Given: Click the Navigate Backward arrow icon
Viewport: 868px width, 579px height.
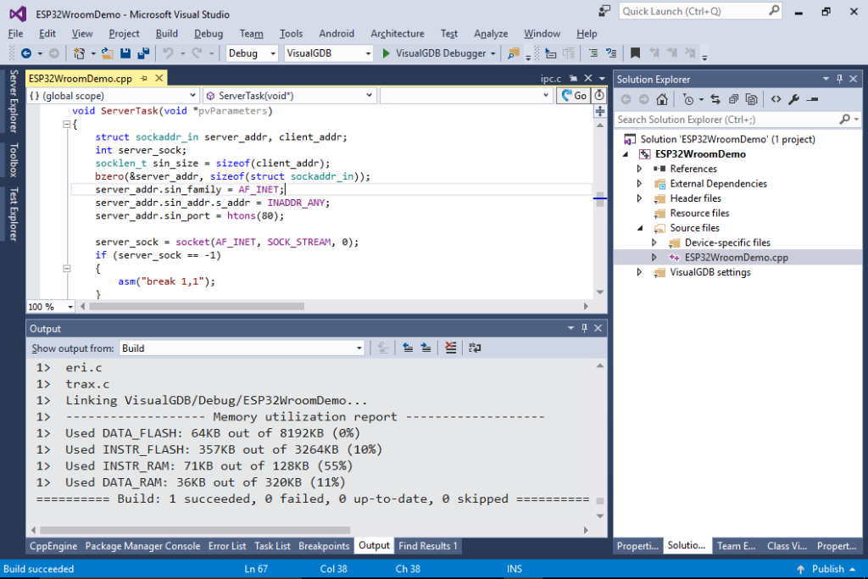Looking at the screenshot, I should coord(25,53).
